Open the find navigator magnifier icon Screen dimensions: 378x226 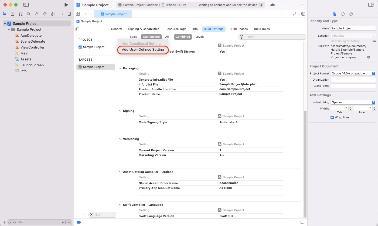(29, 14)
